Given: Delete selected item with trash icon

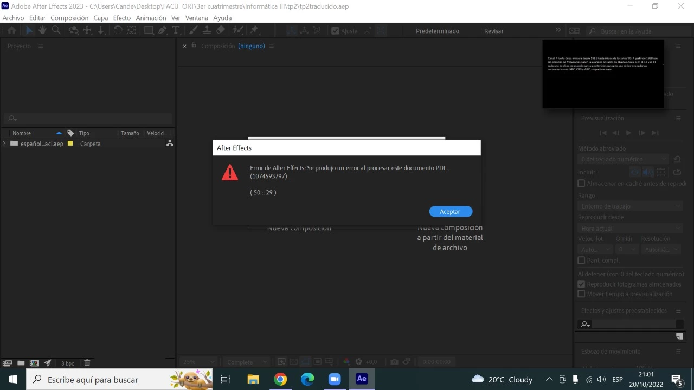Looking at the screenshot, I should (x=87, y=363).
